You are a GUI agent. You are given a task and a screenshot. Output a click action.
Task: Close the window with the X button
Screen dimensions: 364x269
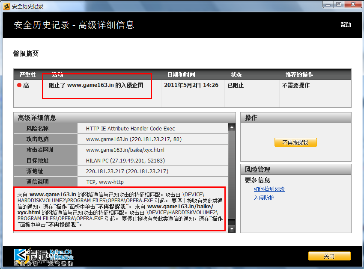(x=353, y=5)
